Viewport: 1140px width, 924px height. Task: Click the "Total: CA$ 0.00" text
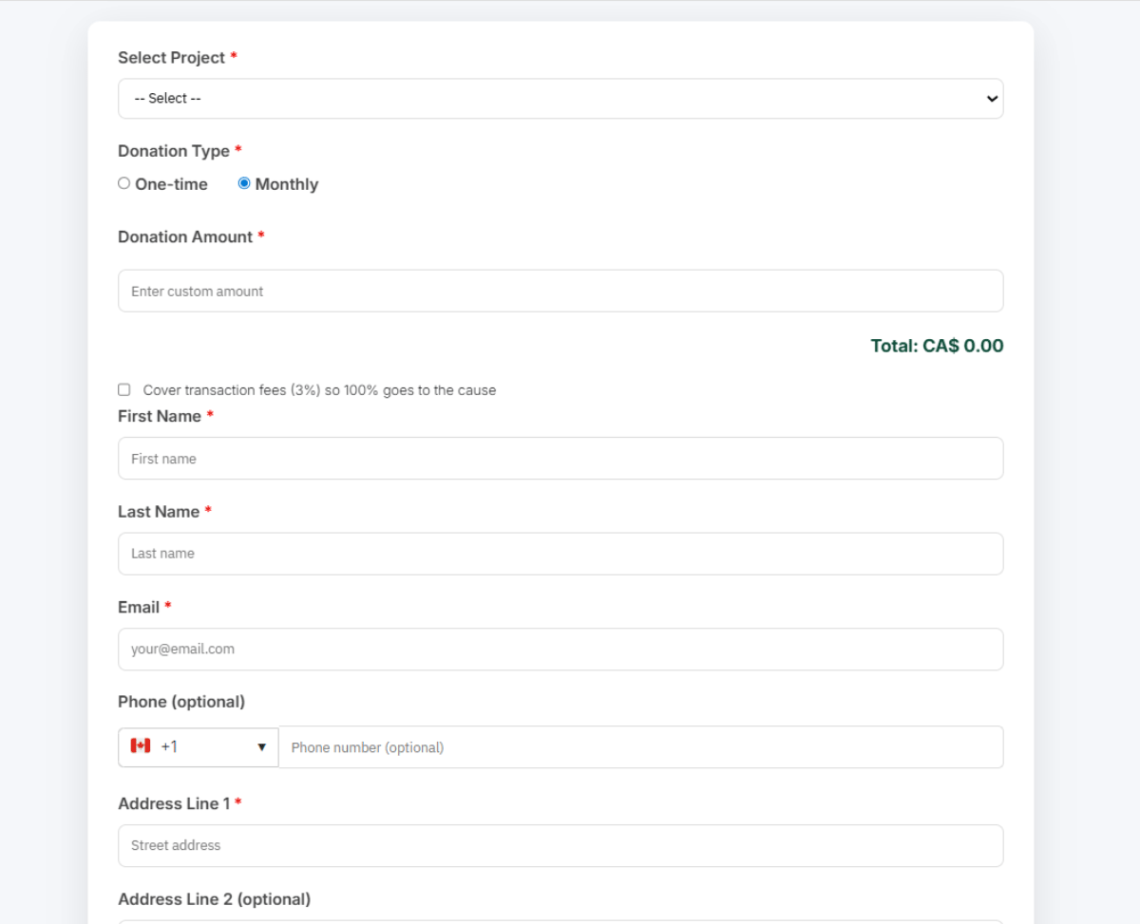[x=937, y=346]
